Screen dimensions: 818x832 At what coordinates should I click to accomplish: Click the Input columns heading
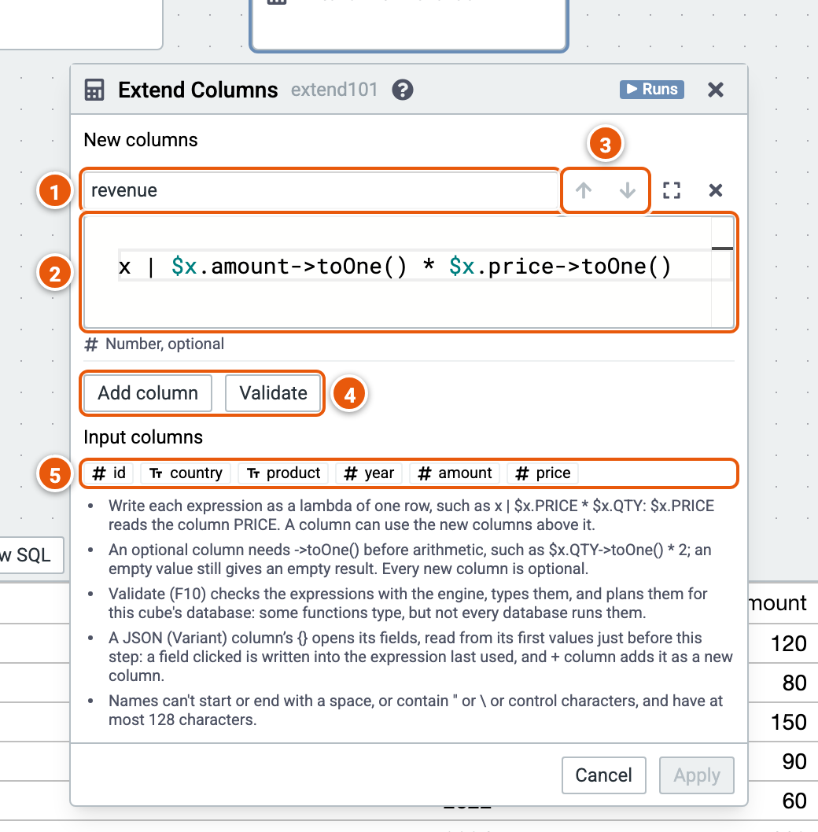[143, 437]
